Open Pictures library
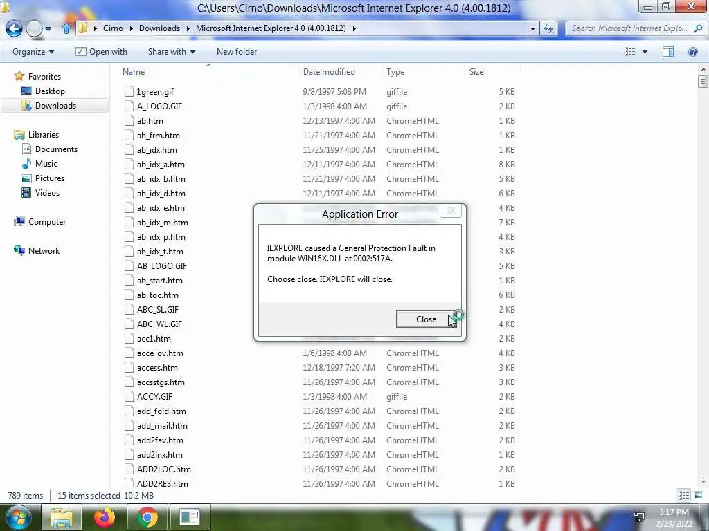This screenshot has width=709, height=531. [43, 178]
